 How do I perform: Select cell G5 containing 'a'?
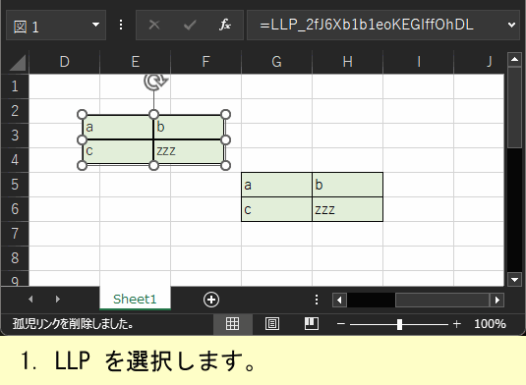pos(276,185)
